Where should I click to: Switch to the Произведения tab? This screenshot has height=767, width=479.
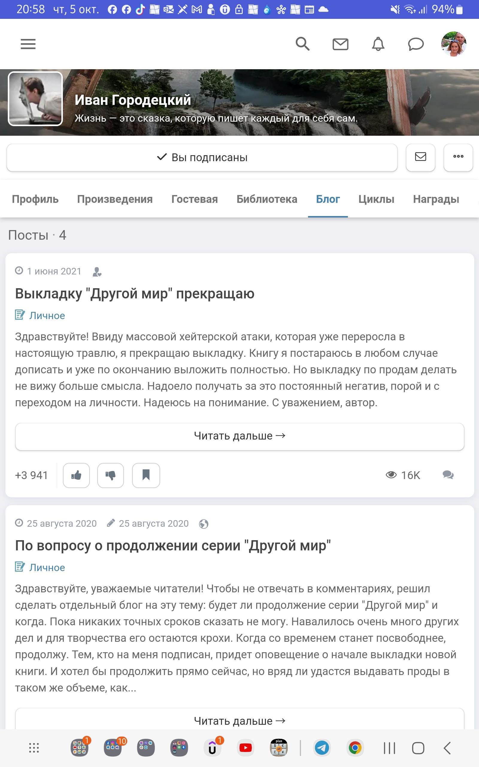click(x=115, y=199)
